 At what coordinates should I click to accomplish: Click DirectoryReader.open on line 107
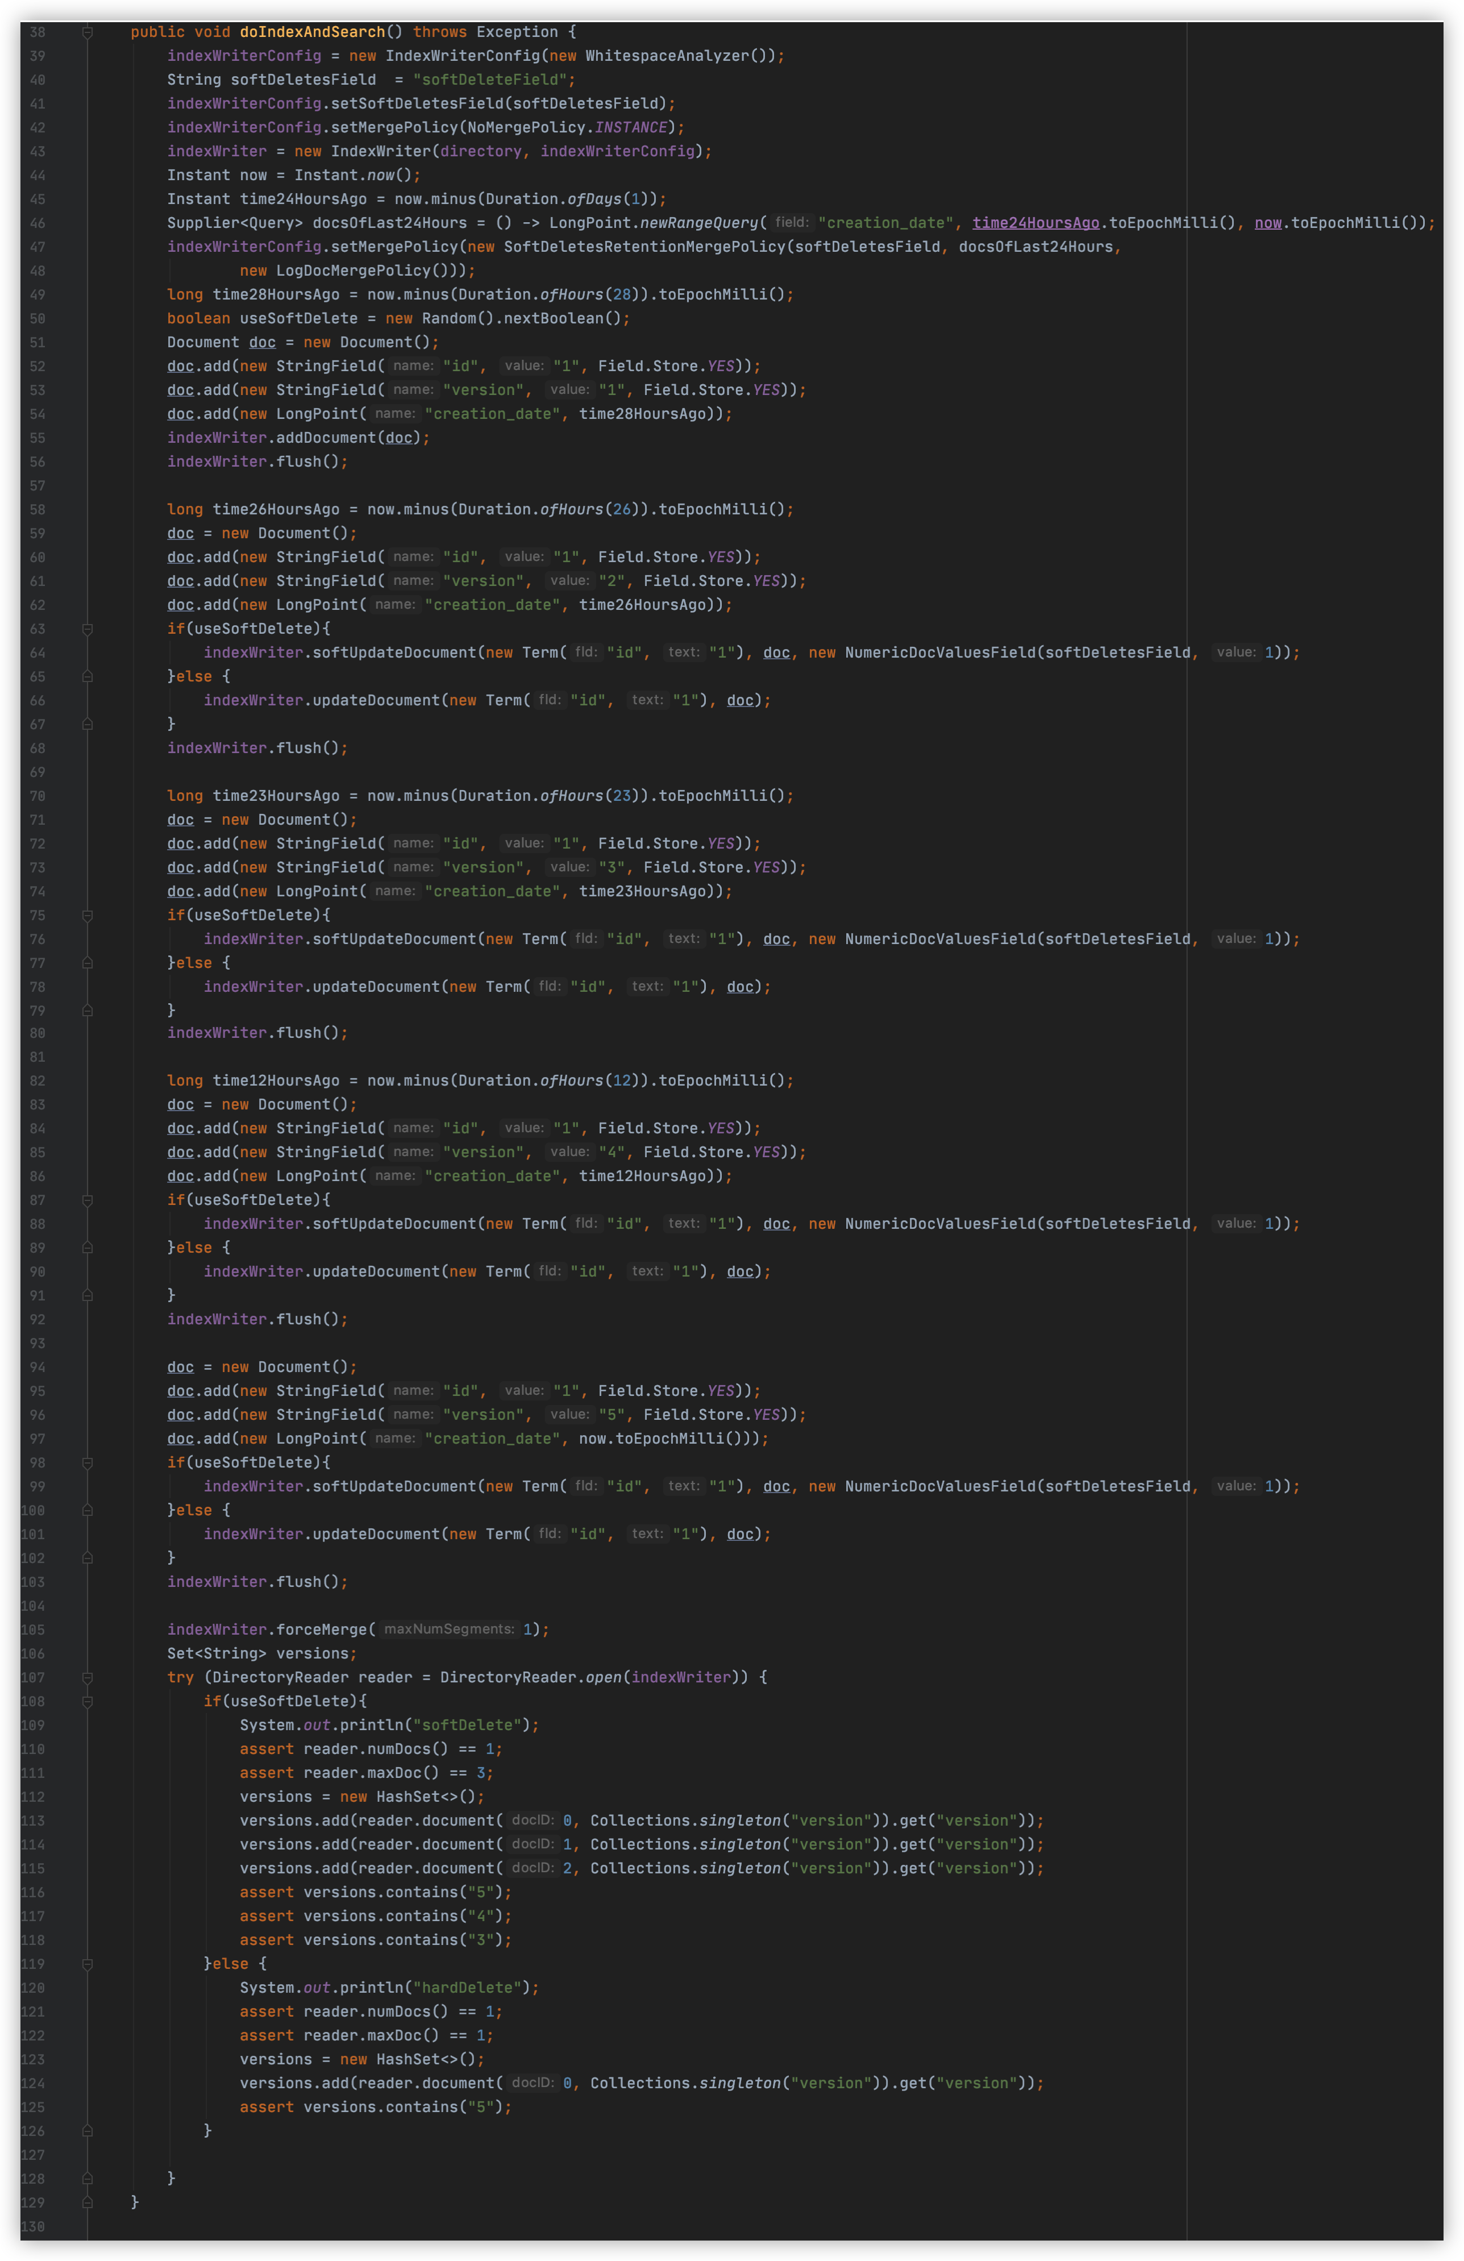530,1677
